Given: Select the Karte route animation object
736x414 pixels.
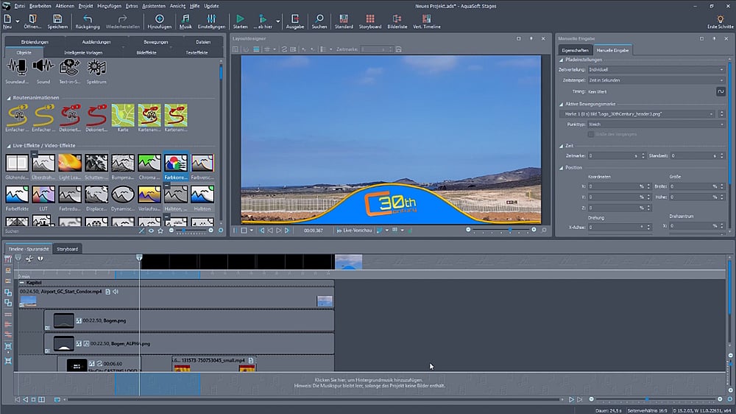Looking at the screenshot, I should (x=123, y=116).
